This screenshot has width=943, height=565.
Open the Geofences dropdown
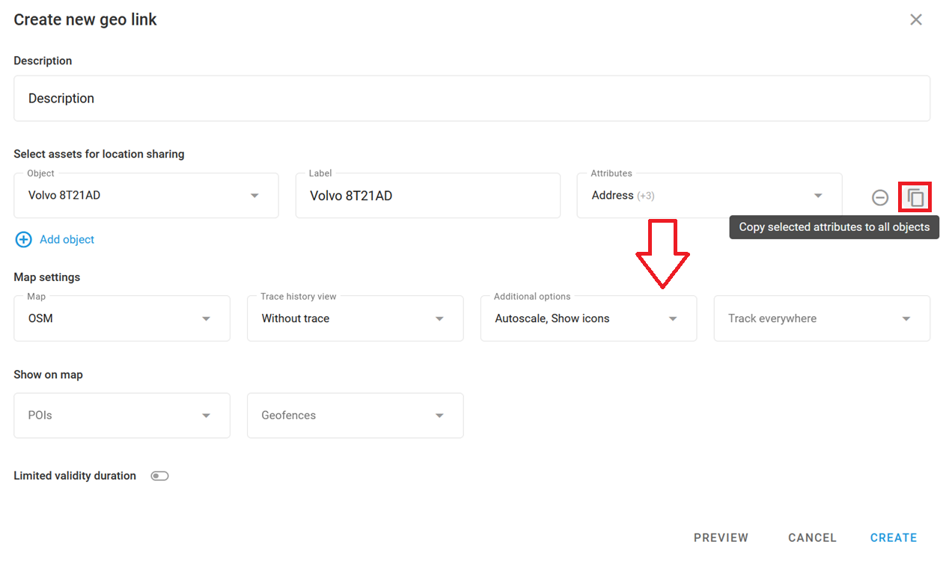(x=355, y=416)
